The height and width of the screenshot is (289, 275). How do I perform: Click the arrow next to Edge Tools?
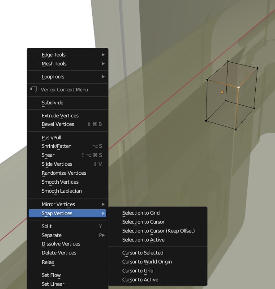coord(103,55)
